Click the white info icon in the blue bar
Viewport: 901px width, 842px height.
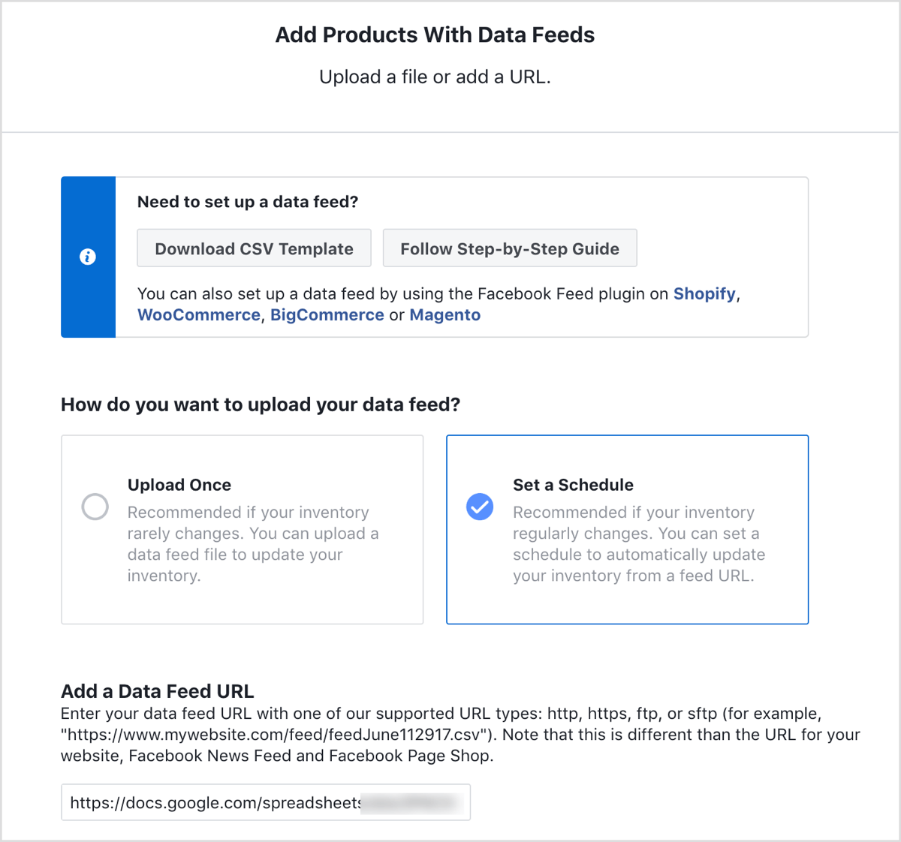tap(88, 257)
